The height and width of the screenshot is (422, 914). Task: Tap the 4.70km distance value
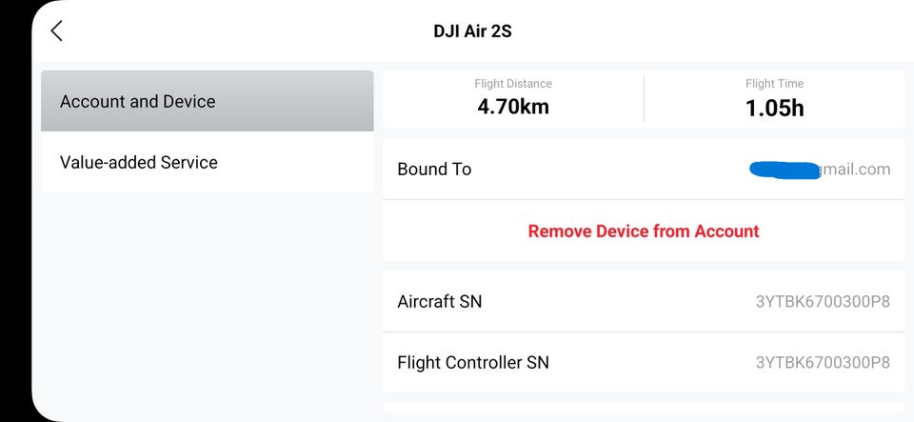[x=512, y=107]
